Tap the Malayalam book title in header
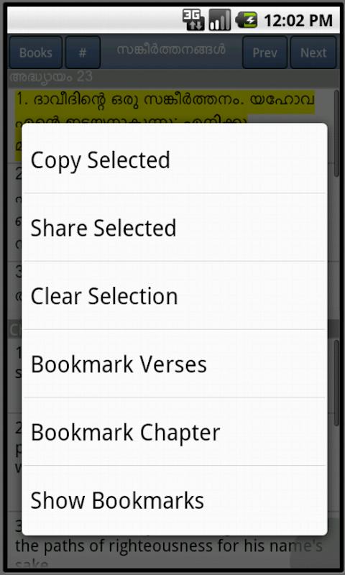This screenshot has height=575, width=345. (x=171, y=50)
